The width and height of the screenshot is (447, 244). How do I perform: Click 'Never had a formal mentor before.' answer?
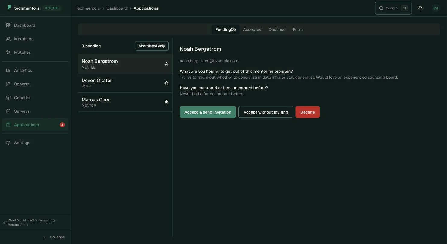point(212,94)
